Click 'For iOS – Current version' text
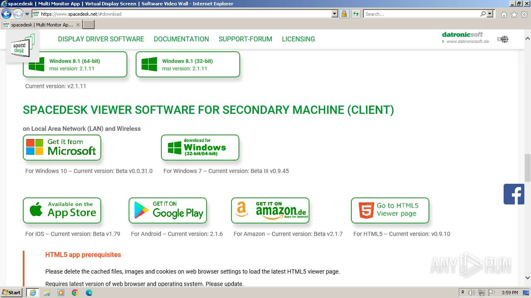531x298 pixels. pos(73,234)
